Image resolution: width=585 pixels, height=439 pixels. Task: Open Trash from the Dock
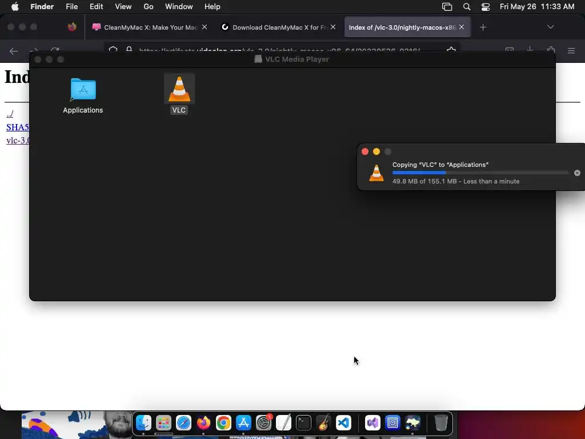pos(441,423)
